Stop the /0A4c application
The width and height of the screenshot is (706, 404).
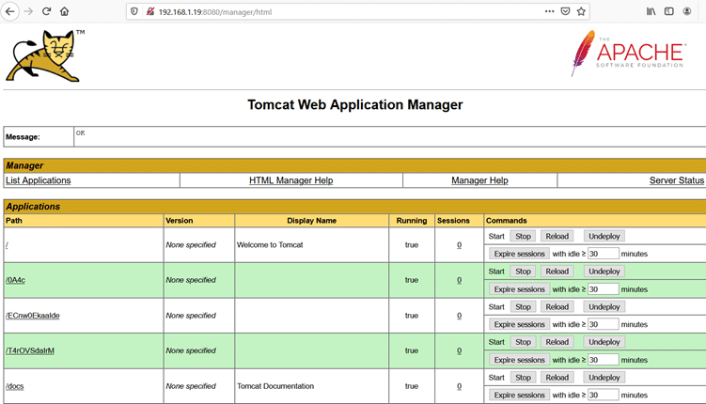523,272
